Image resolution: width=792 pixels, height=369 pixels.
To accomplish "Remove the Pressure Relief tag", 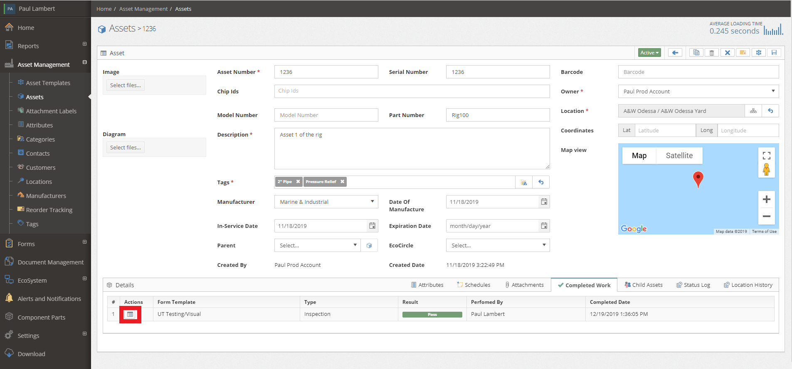I will click(342, 182).
